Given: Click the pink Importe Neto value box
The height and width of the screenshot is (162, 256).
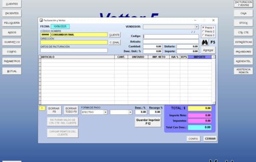Looking at the screenshot, I should pyautogui.click(x=200, y=116).
